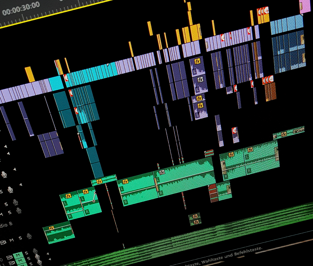This screenshot has height=266, width=313.
Task: Click the microphone icon in the row below Audio 8
Action: (29, 236)
